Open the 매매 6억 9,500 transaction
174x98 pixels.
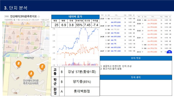[x=116, y=47]
